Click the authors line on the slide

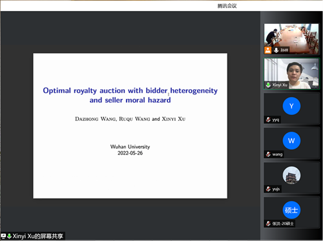point(130,119)
